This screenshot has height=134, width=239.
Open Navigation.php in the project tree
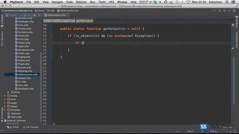click(26, 50)
